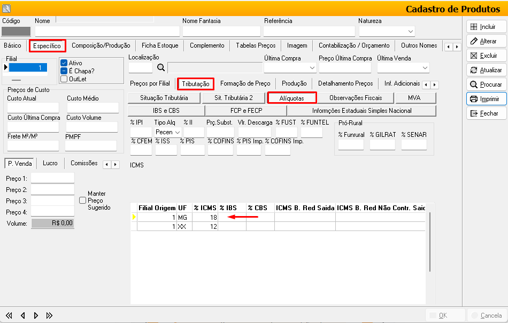This screenshot has width=508, height=323.
Task: Open the Última Compra date dropdown
Action: (x=312, y=68)
